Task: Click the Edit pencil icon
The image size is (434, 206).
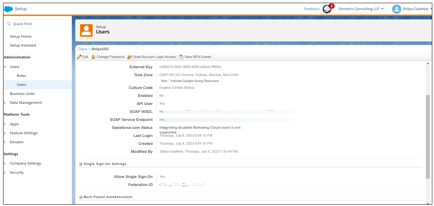Action: (x=80, y=56)
